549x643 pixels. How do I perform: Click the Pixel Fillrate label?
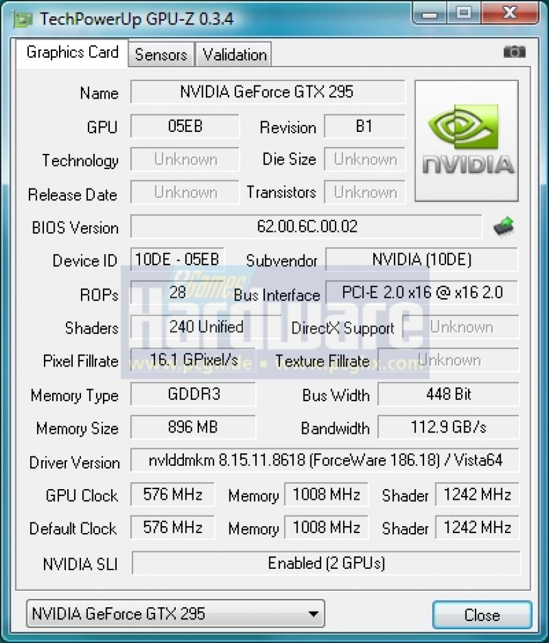[81, 361]
